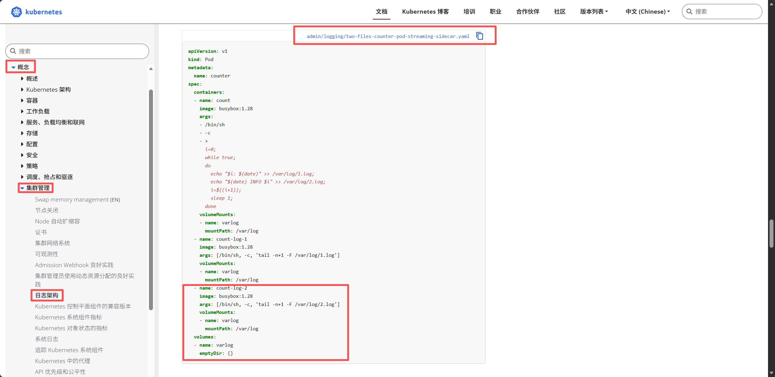Viewport: 775px width, 377px height.
Task: Open the 社区 nav item
Action: [x=560, y=12]
